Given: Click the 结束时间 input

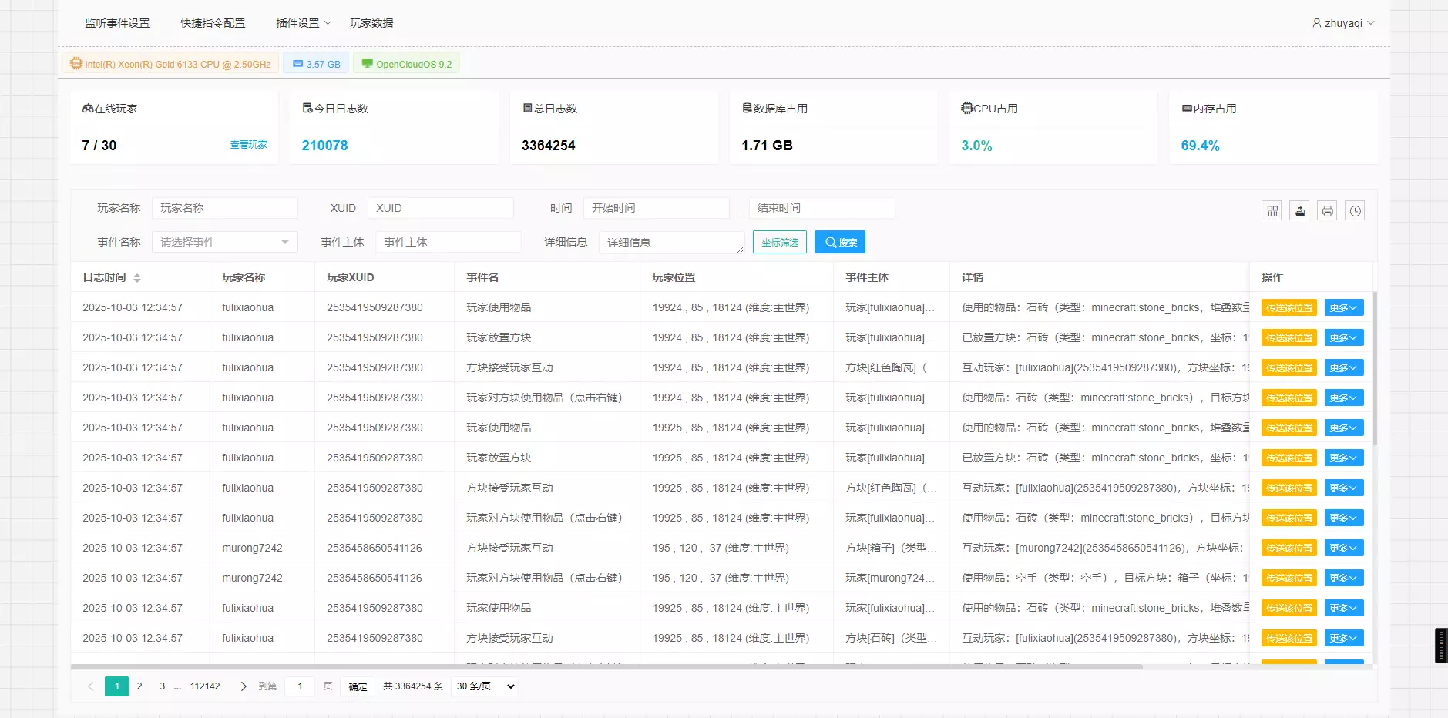Looking at the screenshot, I should point(821,208).
